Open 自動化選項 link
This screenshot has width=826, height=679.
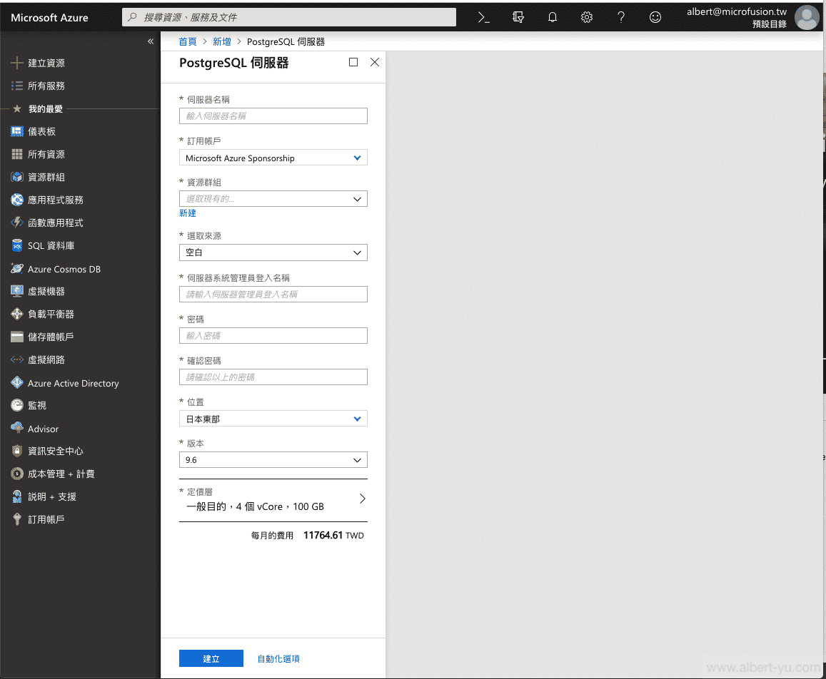pyautogui.click(x=278, y=658)
